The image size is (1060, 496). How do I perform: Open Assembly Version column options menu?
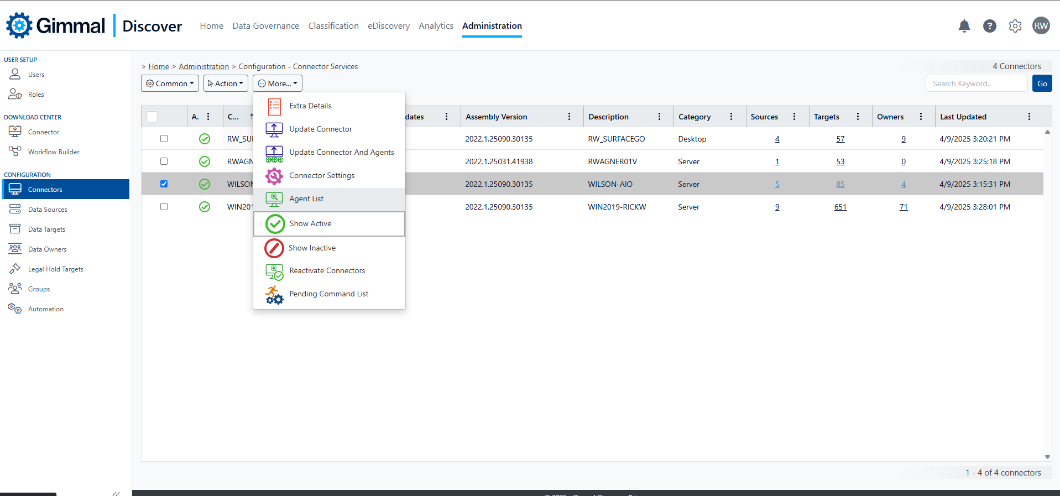[569, 117]
